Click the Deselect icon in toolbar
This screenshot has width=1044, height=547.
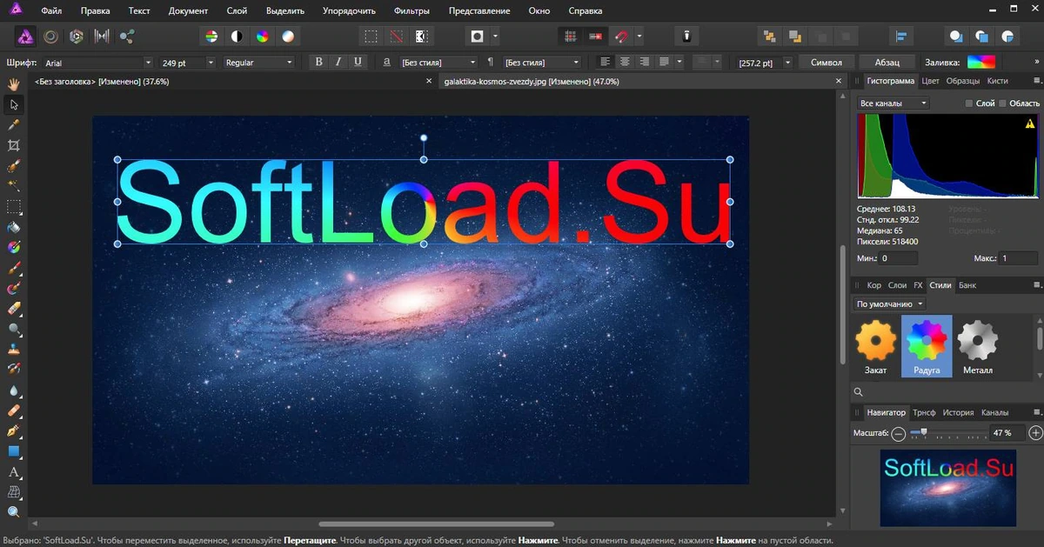[396, 37]
